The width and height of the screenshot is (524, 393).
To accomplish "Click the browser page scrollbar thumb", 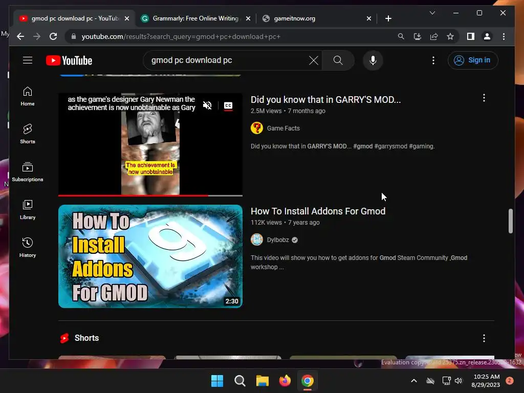I will (510, 221).
